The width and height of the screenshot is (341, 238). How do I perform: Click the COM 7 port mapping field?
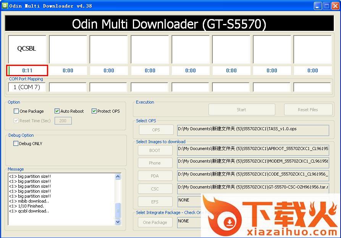click(27, 87)
